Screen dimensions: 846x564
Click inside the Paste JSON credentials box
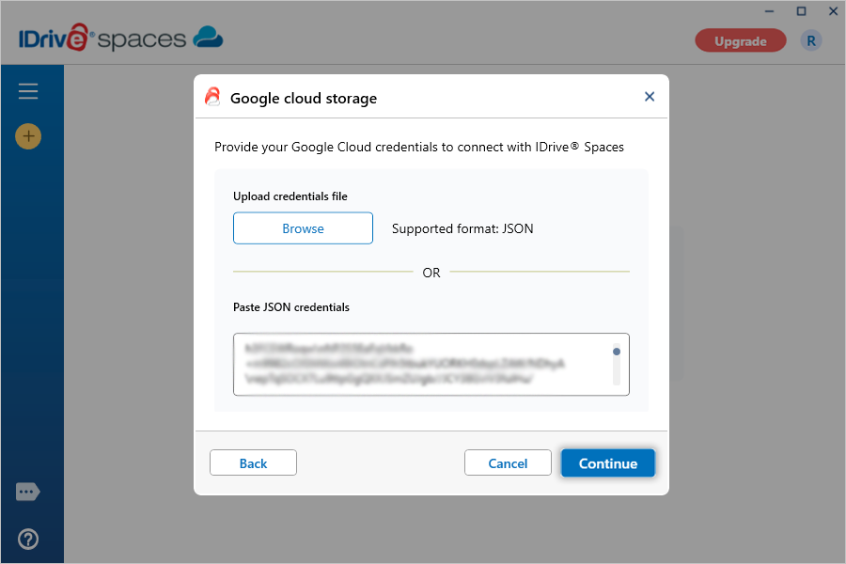(431, 365)
